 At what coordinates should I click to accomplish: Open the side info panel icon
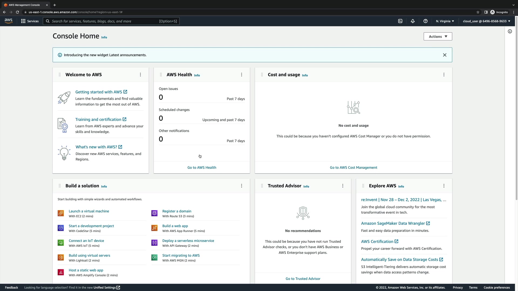(x=510, y=32)
